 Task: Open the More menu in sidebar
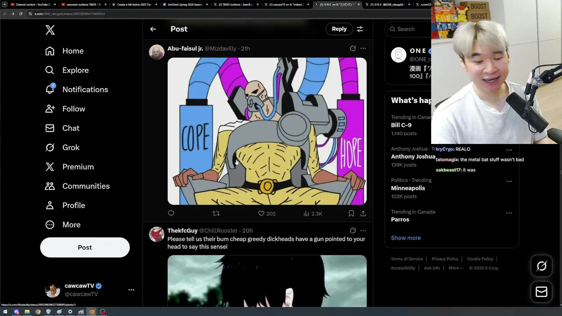click(x=63, y=225)
